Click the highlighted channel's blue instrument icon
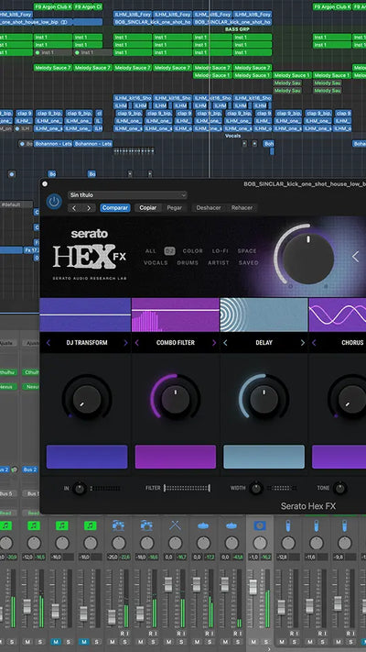Viewport: 366px width, 652px height. point(260,525)
